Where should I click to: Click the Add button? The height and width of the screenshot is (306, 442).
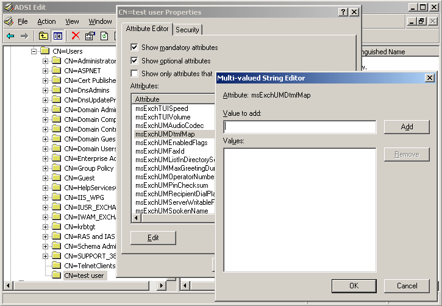(x=407, y=127)
